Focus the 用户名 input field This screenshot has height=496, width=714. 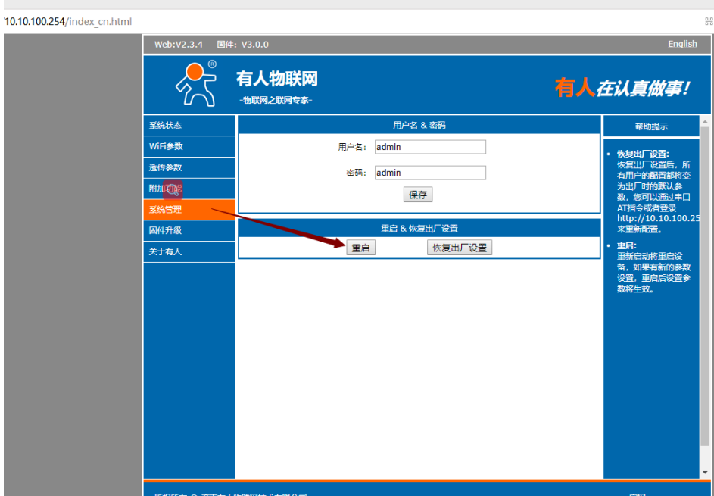point(430,147)
